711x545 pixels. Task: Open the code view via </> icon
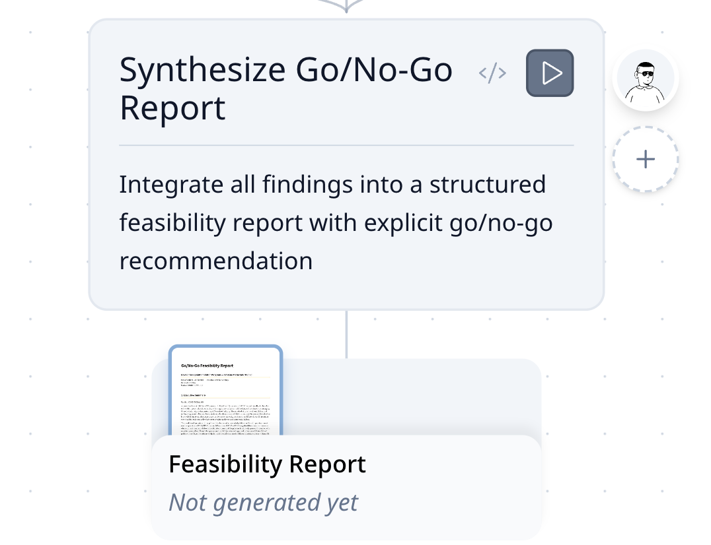coord(492,73)
